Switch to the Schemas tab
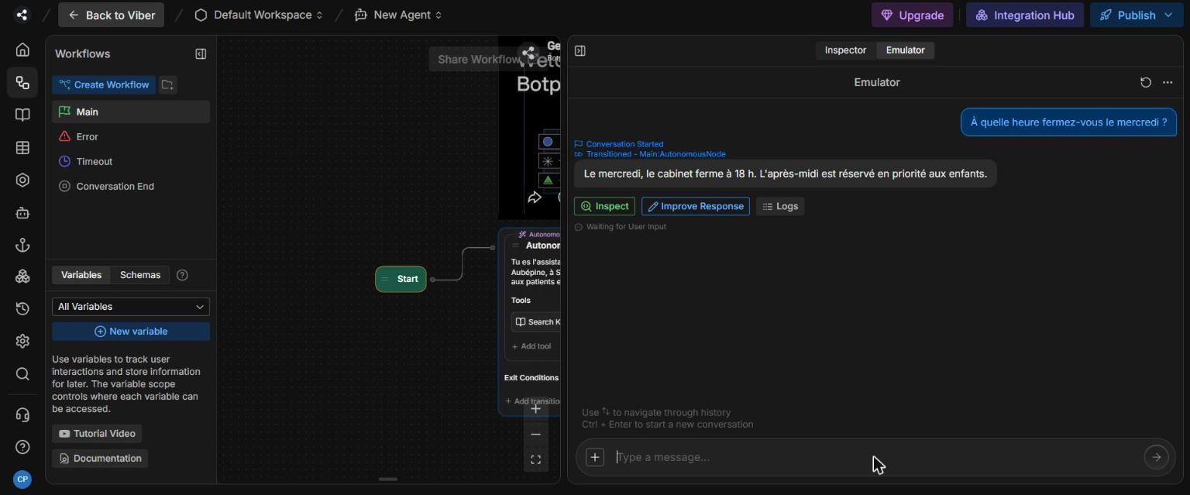This screenshot has width=1190, height=495. [x=140, y=275]
